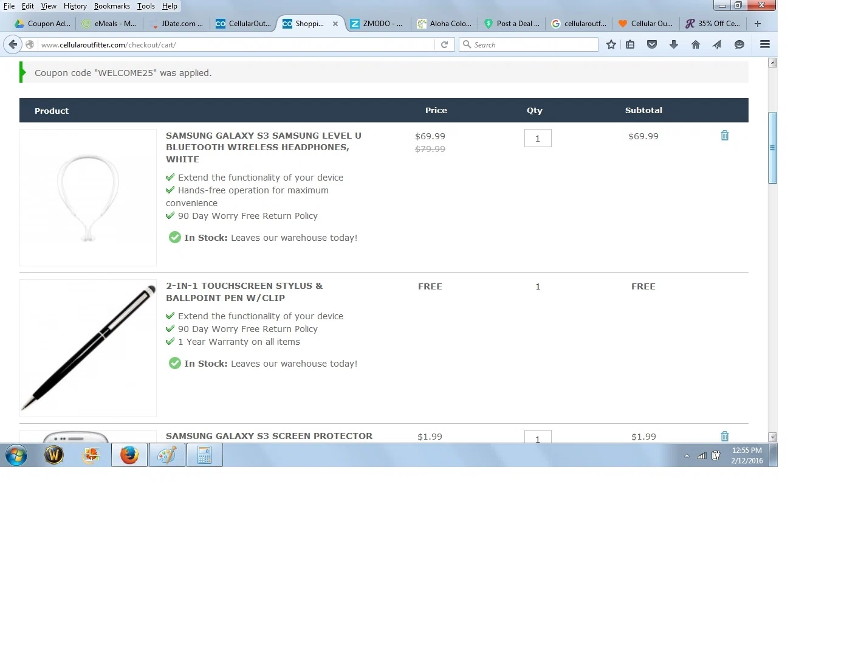This screenshot has height=647, width=864.
Task: Close the Shoppi... tab with its X
Action: [x=335, y=24]
